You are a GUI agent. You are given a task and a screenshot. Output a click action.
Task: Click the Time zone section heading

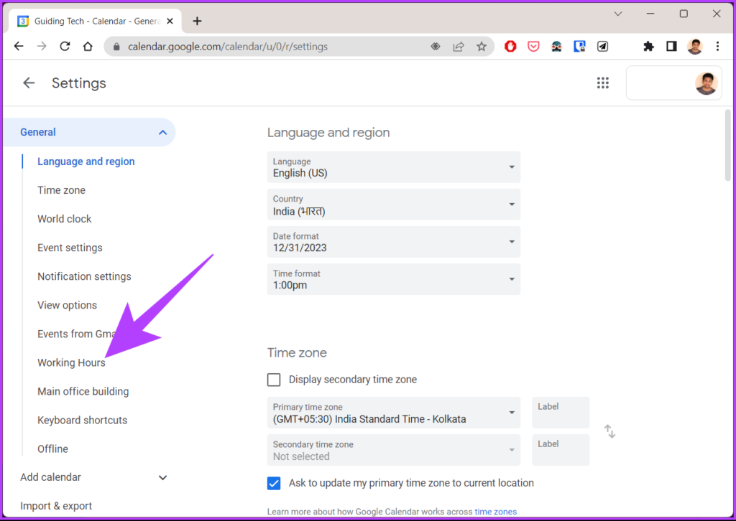pos(297,353)
